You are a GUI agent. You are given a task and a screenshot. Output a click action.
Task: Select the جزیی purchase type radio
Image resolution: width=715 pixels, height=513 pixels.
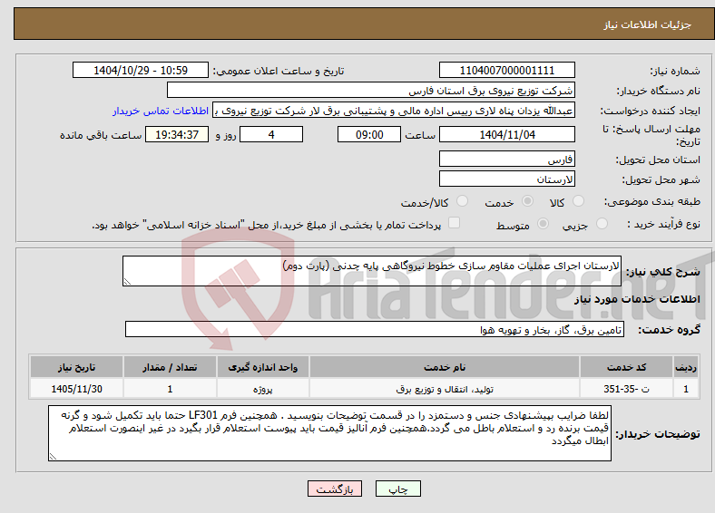tap(602, 223)
